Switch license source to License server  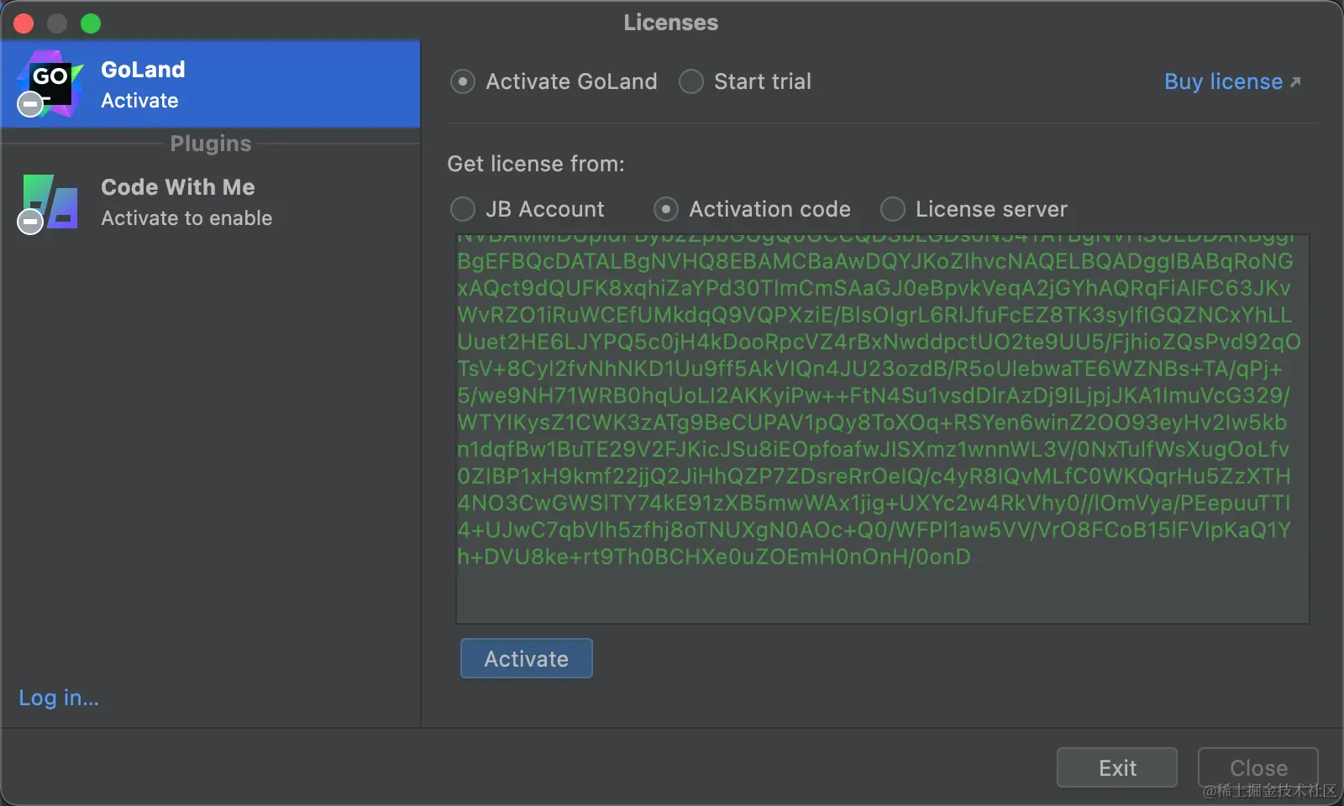pyautogui.click(x=892, y=209)
